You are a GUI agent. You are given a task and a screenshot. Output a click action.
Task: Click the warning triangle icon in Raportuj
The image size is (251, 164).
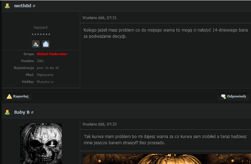9,96
